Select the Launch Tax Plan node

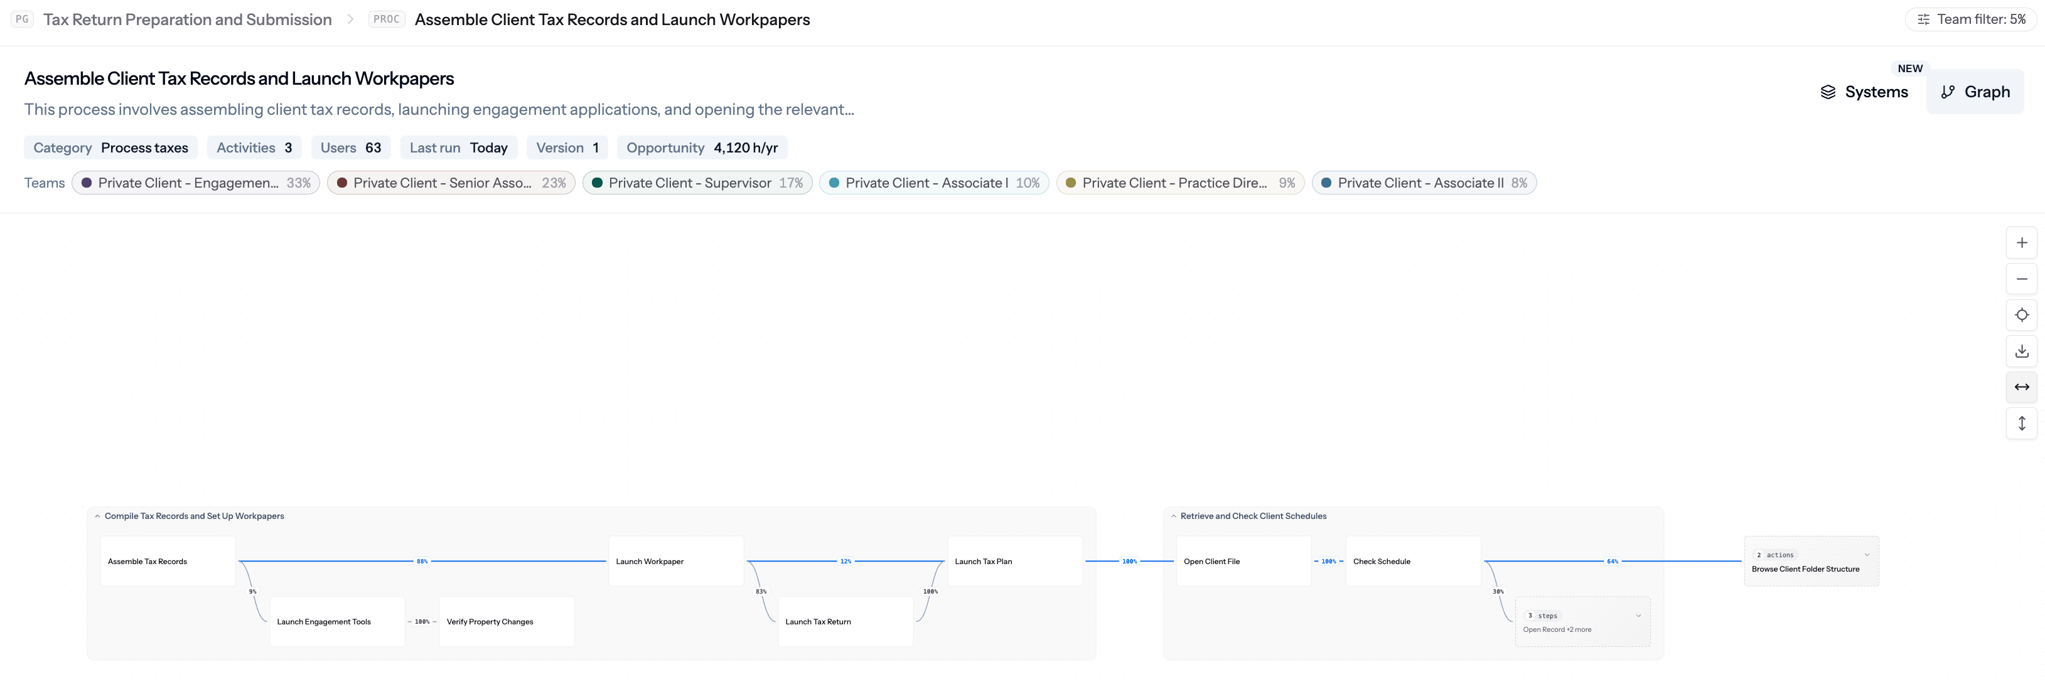pyautogui.click(x=1016, y=561)
